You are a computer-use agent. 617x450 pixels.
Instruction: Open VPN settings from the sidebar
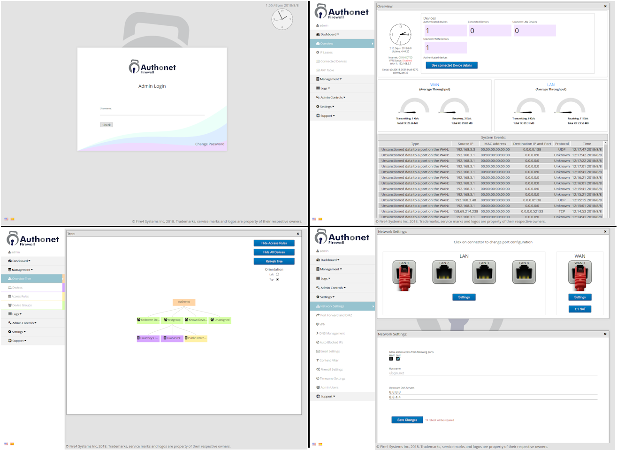pos(322,324)
